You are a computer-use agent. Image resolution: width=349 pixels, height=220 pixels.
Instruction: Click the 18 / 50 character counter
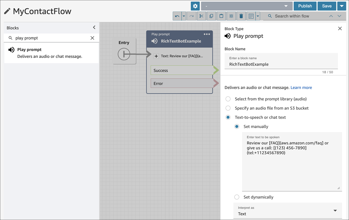coord(328,72)
